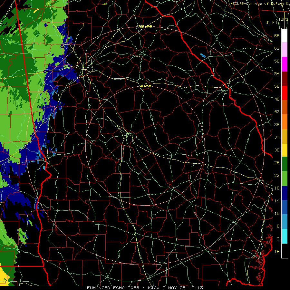
Task: Click the gold legend swatch
Action: (x=285, y=136)
